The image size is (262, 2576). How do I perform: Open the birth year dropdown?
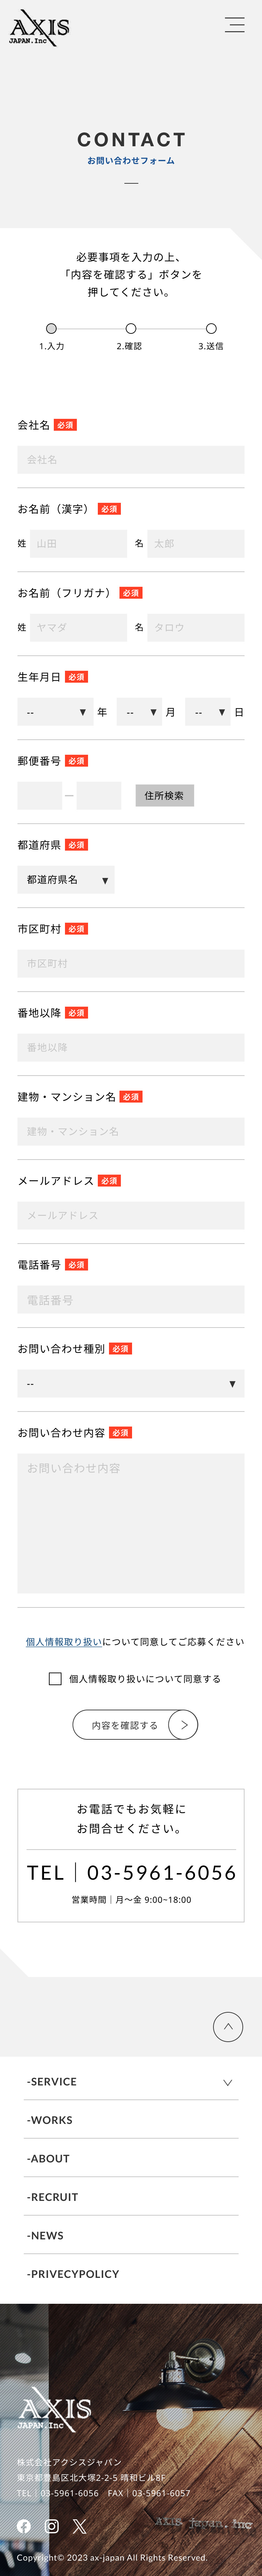[x=55, y=712]
